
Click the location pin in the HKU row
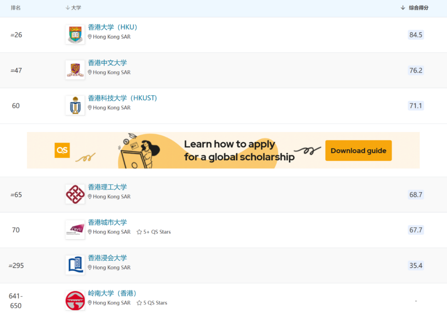pos(90,37)
